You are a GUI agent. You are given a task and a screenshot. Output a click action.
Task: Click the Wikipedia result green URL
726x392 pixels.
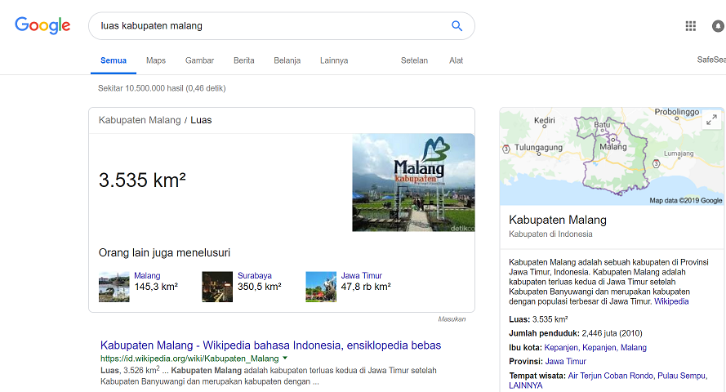[x=189, y=359]
